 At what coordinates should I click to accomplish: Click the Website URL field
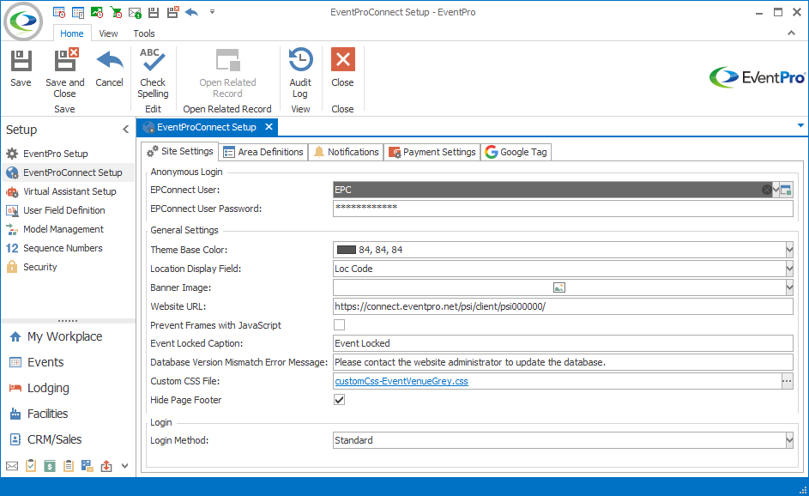[x=563, y=306]
